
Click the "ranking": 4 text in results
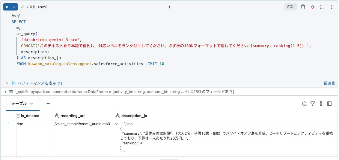click(132, 143)
